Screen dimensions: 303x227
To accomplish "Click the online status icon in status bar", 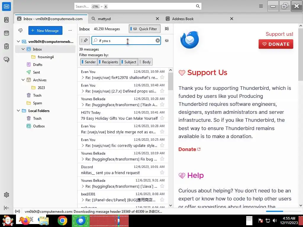I will click(x=17, y=211).
